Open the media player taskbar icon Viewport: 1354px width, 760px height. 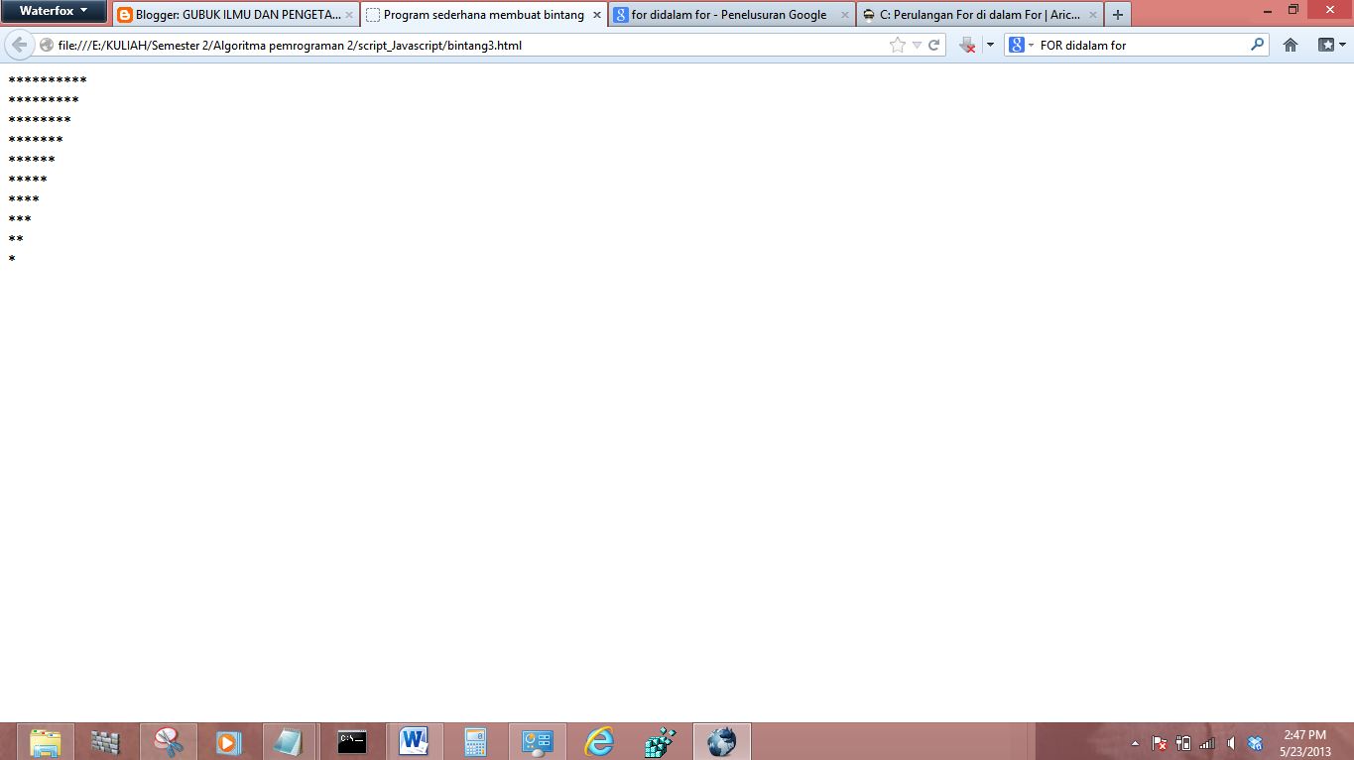229,741
